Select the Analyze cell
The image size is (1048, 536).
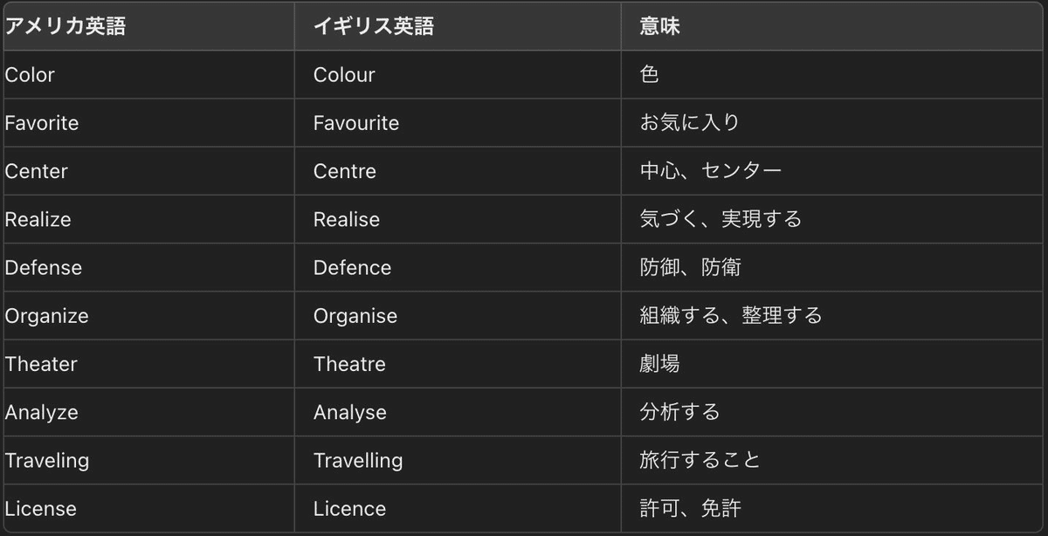[x=42, y=412]
